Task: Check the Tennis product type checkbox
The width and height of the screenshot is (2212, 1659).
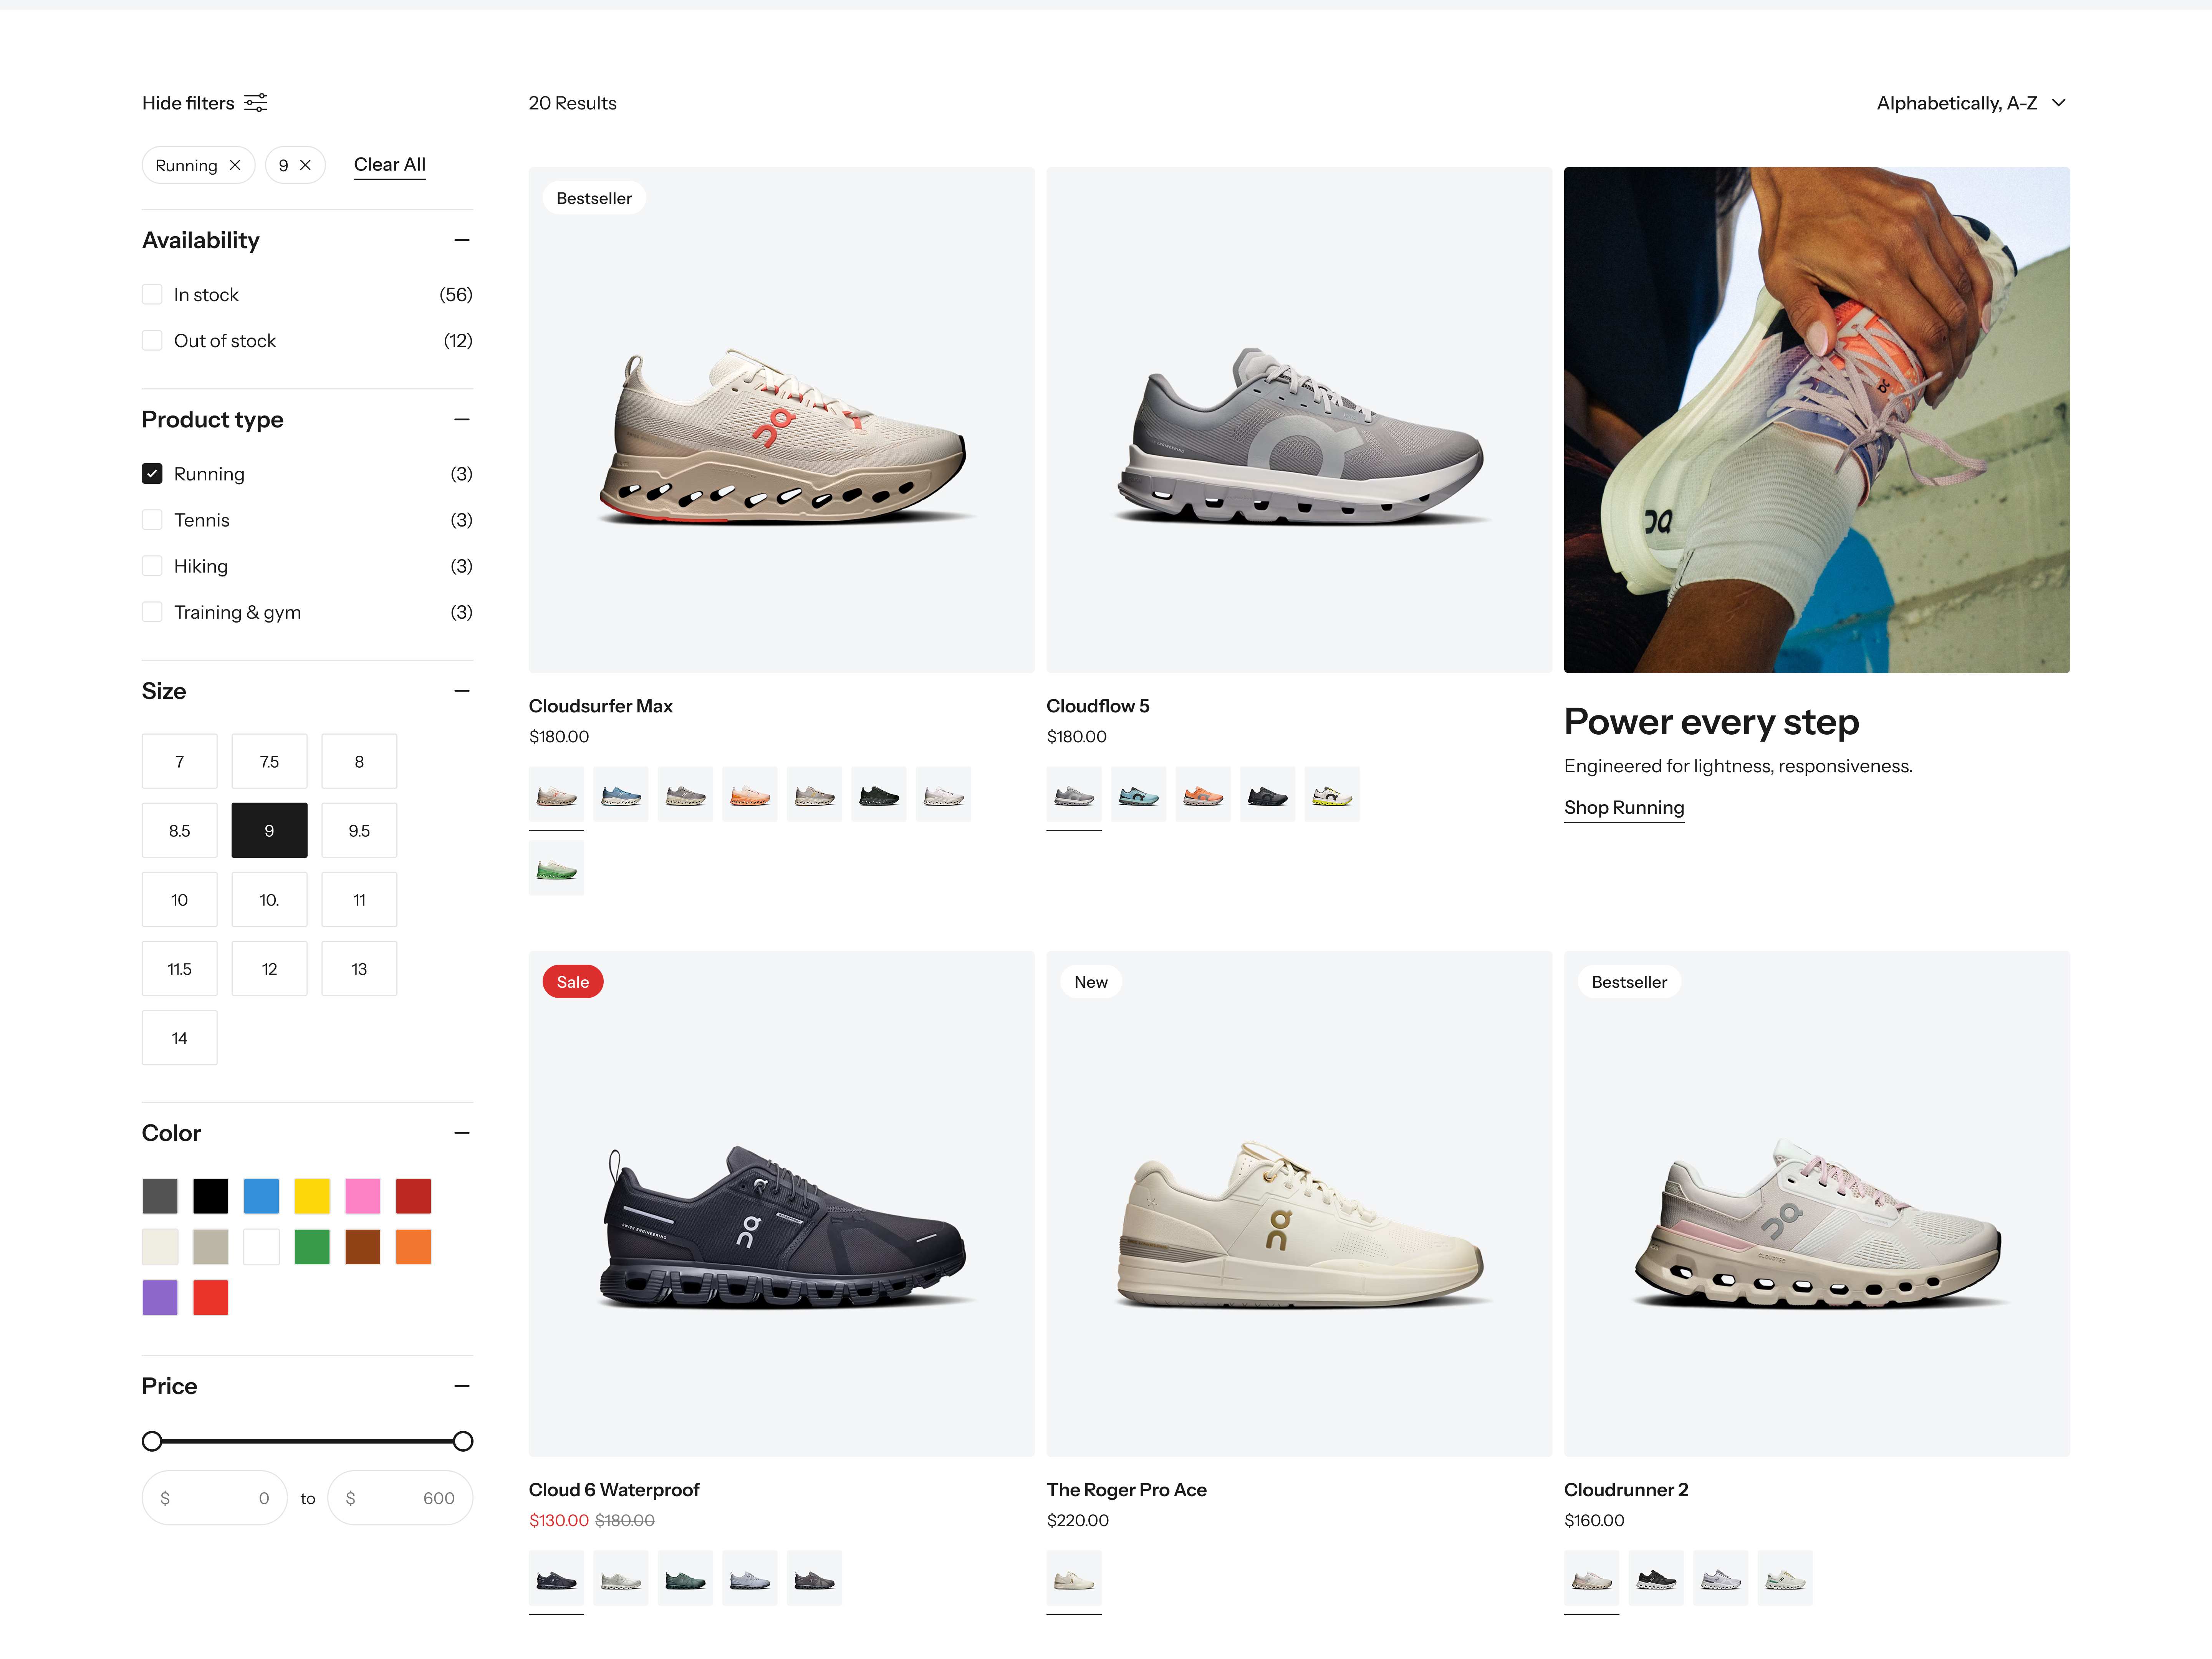Action: (x=152, y=520)
